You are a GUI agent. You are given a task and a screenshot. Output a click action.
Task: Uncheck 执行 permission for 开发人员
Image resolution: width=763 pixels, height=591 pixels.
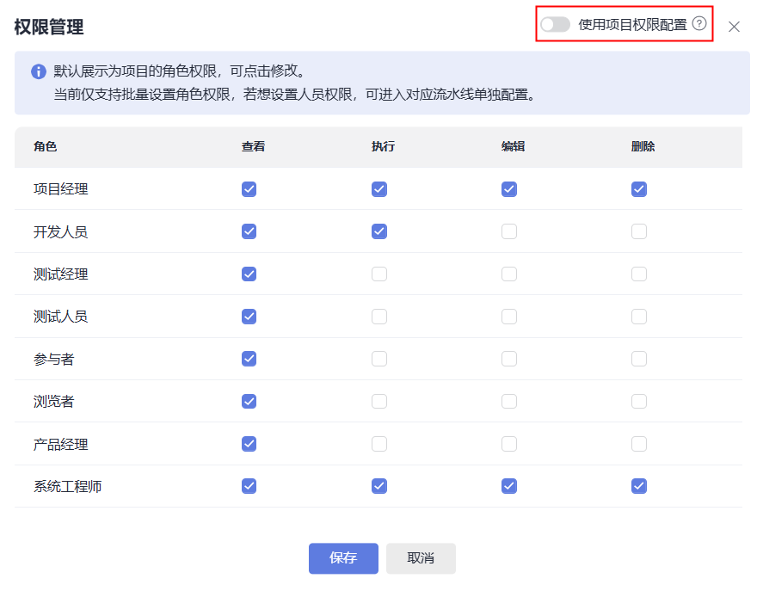[x=379, y=231]
